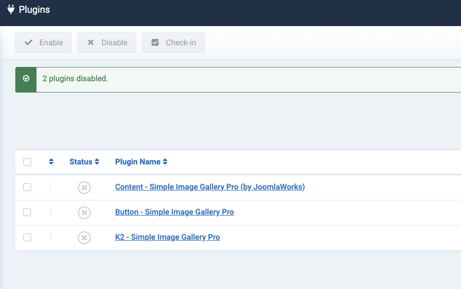
Task: Click the plug icon beside Plugins title
Action: point(11,9)
